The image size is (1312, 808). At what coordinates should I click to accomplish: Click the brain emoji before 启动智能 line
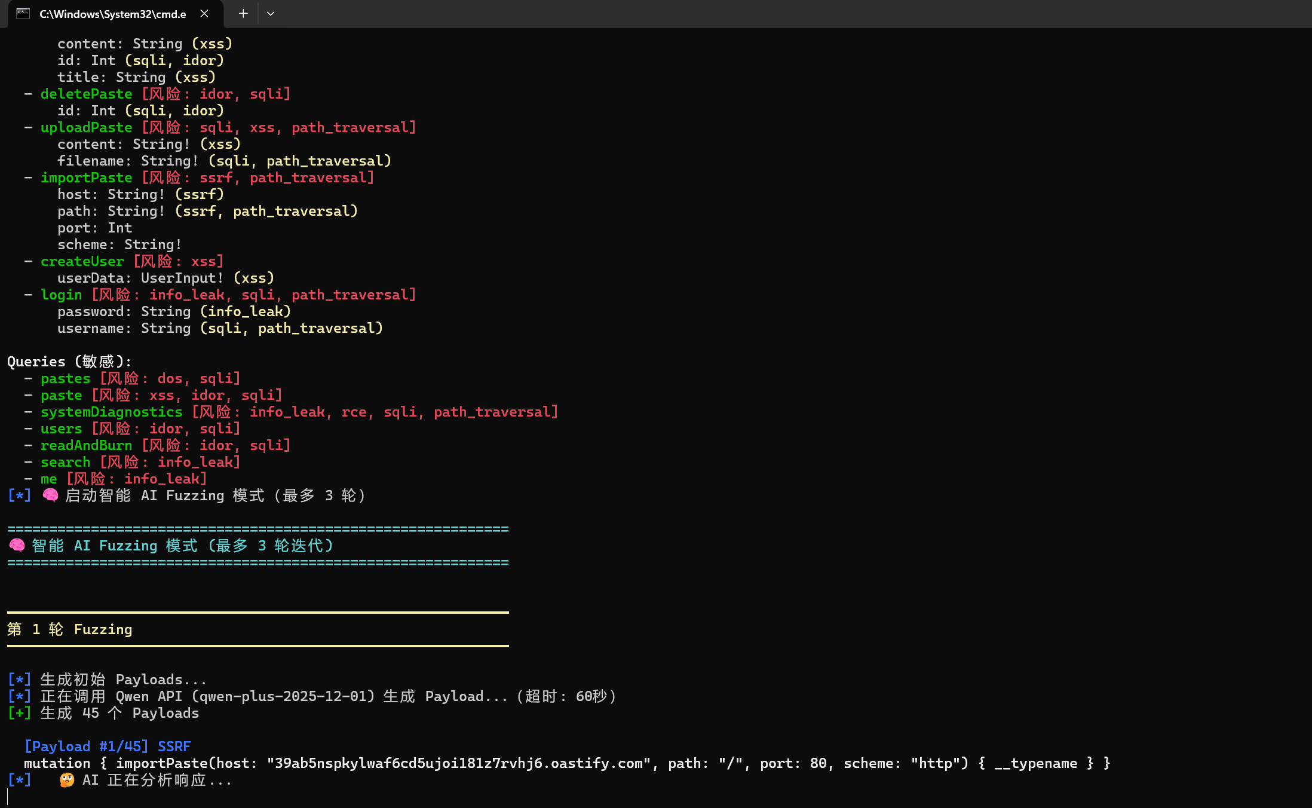pyautogui.click(x=50, y=495)
